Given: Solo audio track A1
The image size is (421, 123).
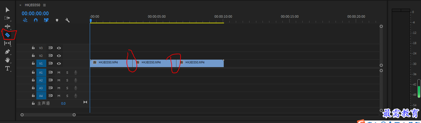Looking at the screenshot, I should pyautogui.click(x=67, y=72).
